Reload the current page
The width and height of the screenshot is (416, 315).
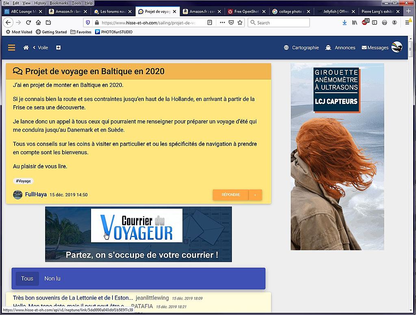28,22
